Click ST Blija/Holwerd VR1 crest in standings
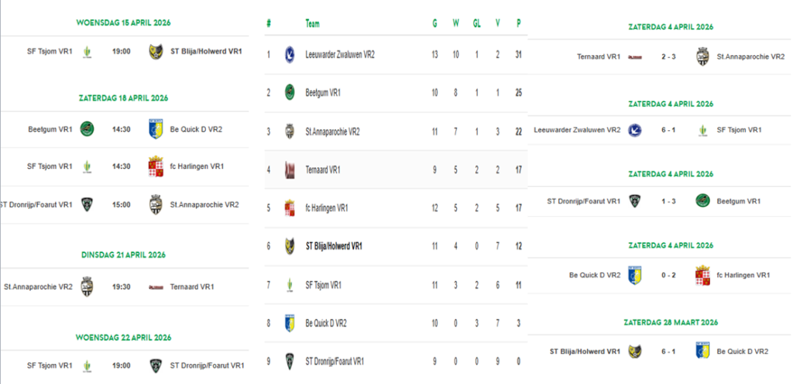 click(290, 246)
